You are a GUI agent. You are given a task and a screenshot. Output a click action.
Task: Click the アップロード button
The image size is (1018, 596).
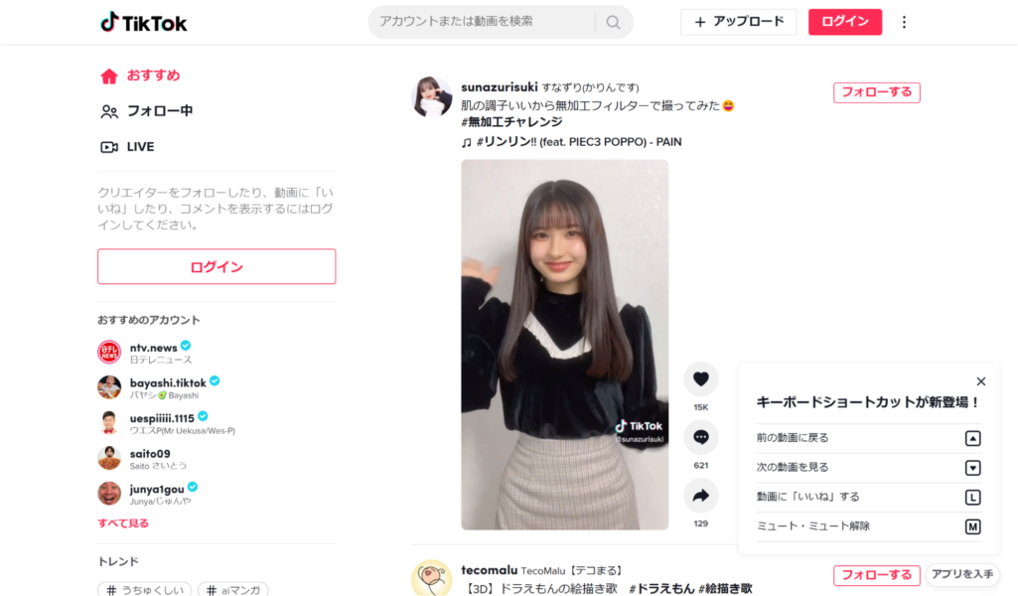tap(738, 22)
